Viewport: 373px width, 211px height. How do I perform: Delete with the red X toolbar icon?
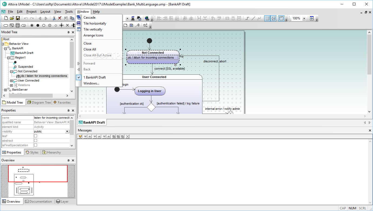point(60,18)
